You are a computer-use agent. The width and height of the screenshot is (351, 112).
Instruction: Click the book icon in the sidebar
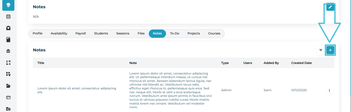coord(8,40)
